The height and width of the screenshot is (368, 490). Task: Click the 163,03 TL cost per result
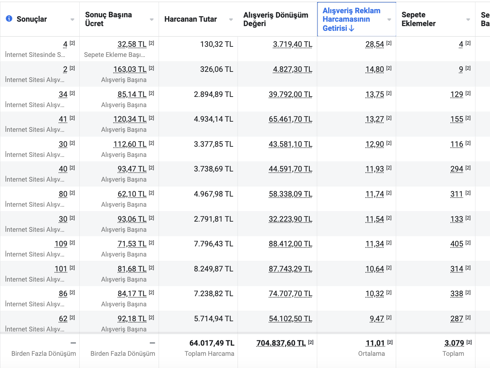point(130,69)
